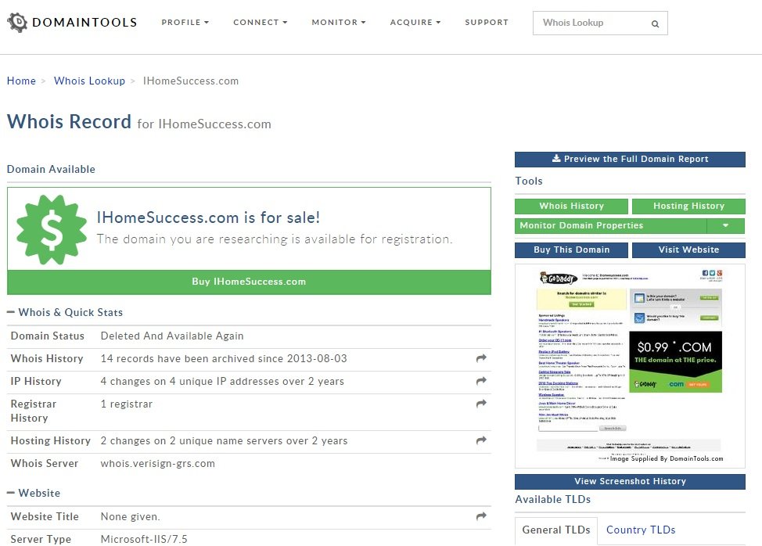Click '1 registrar' text
The height and width of the screenshot is (546, 762).
coord(127,404)
